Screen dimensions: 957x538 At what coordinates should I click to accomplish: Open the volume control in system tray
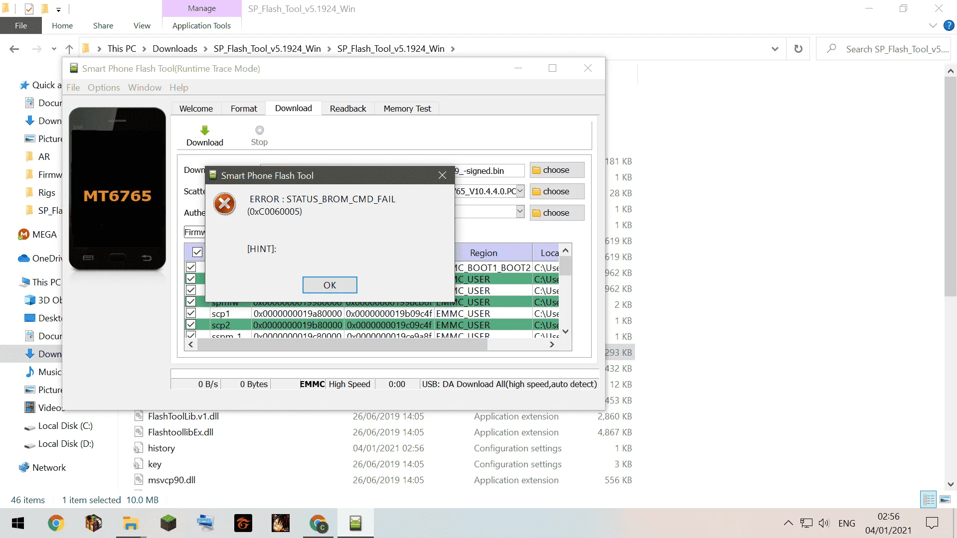coord(824,523)
